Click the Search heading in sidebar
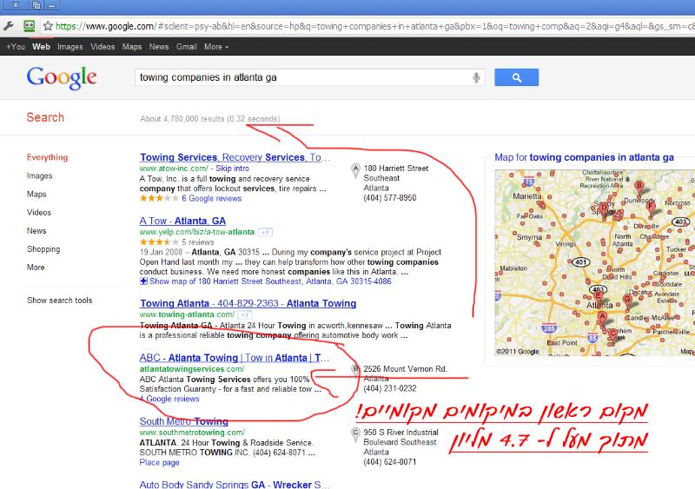Screen dimensions: 695x489 click(x=45, y=117)
